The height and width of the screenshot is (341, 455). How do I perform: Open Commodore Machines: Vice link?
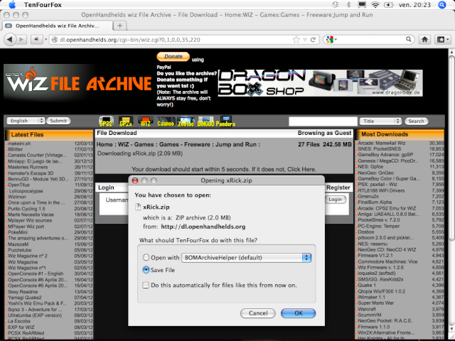387,261
